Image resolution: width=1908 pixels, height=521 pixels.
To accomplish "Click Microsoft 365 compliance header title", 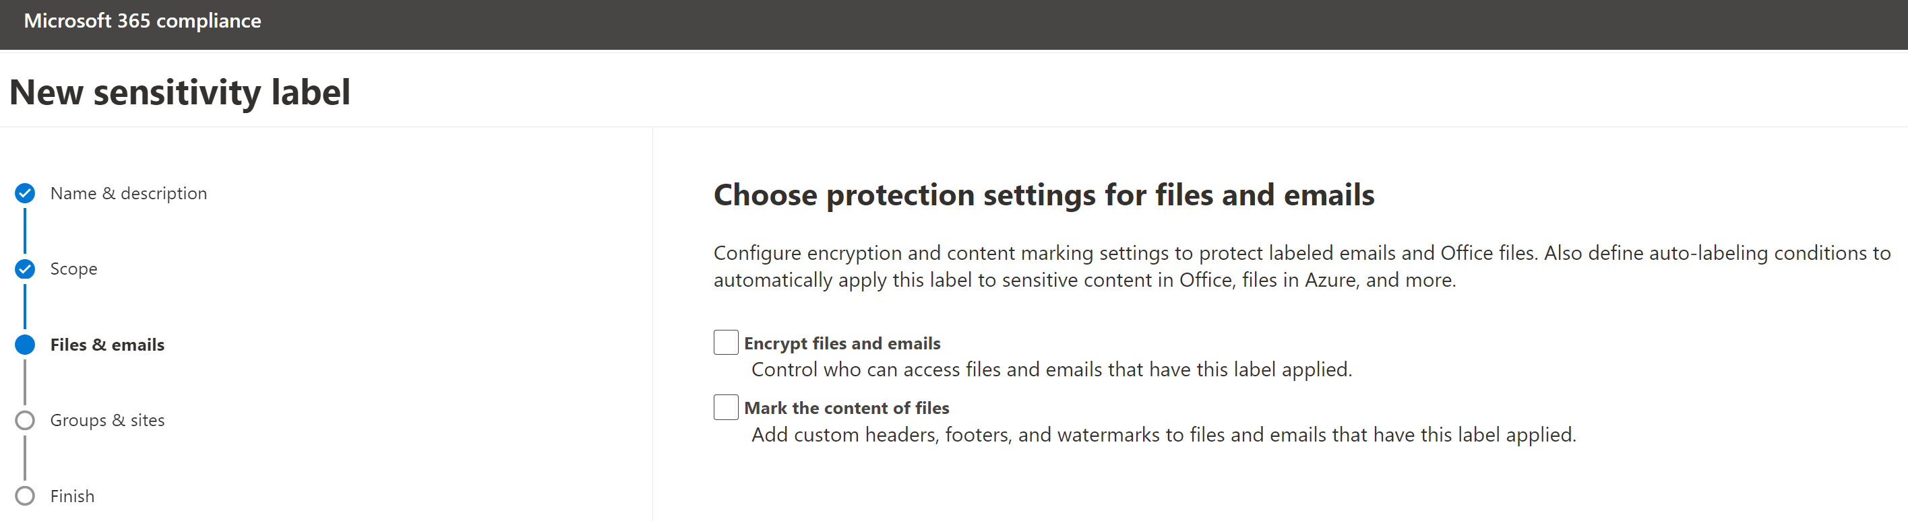I will tap(142, 21).
